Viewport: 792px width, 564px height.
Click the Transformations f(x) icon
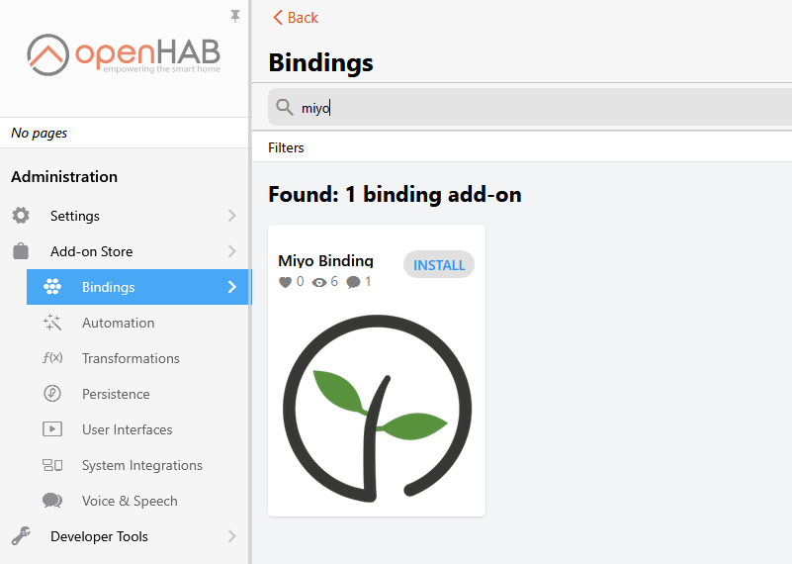(52, 358)
